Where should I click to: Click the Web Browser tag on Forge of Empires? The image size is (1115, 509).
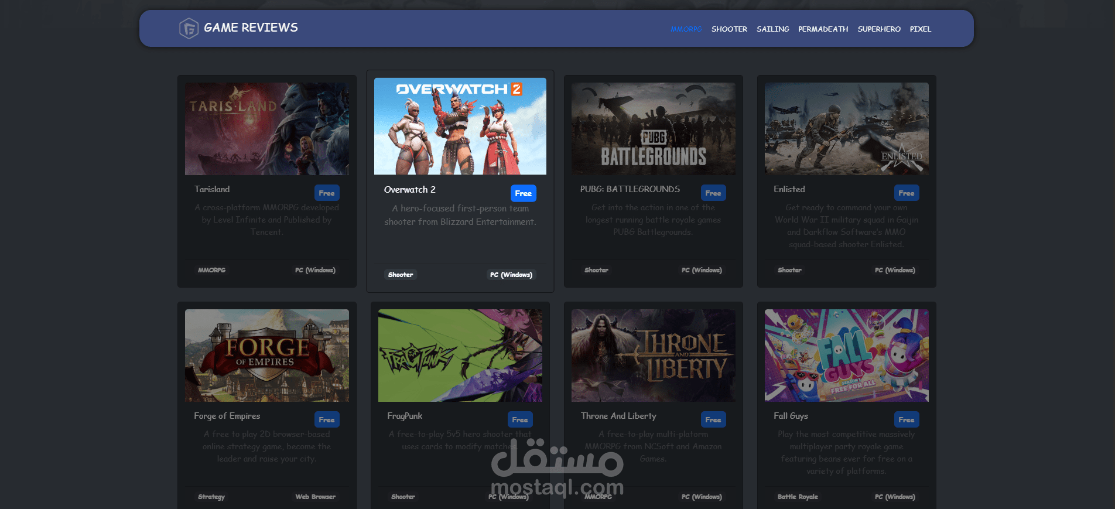pos(315,497)
